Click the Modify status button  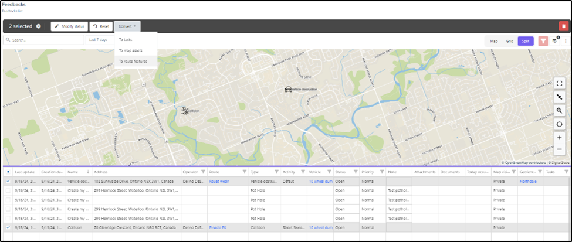69,26
